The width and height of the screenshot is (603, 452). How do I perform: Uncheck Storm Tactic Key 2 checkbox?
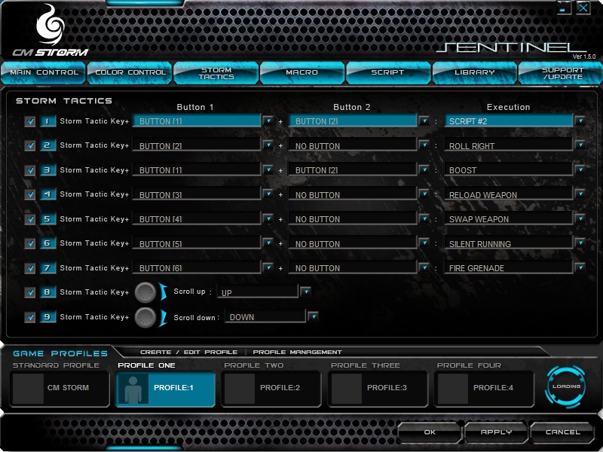pyautogui.click(x=29, y=145)
